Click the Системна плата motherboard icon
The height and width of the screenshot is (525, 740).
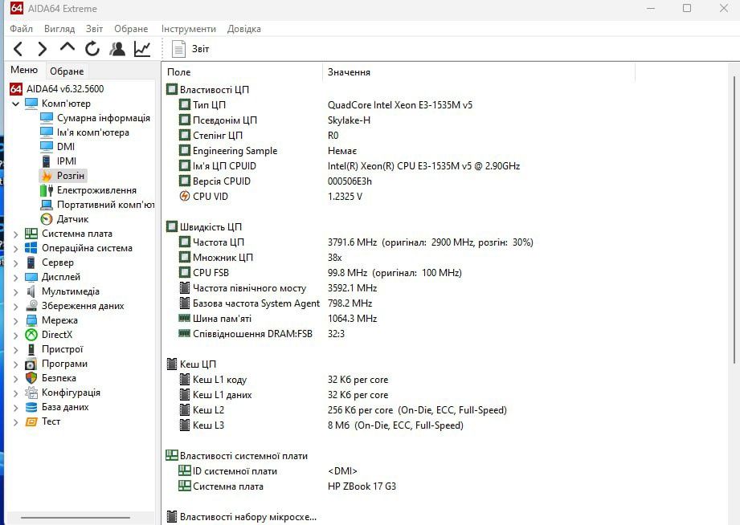(31, 234)
